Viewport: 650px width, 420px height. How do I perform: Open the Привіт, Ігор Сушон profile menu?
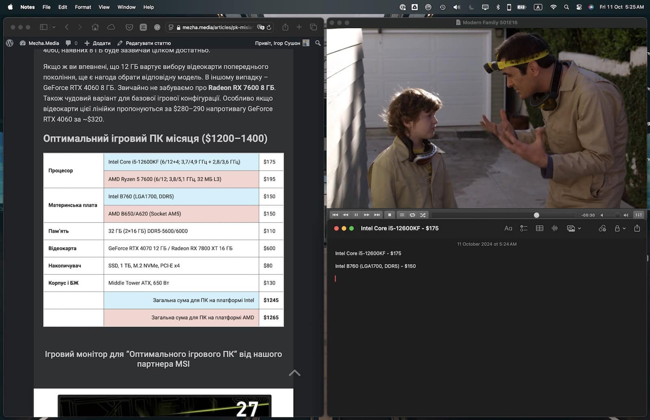(282, 43)
